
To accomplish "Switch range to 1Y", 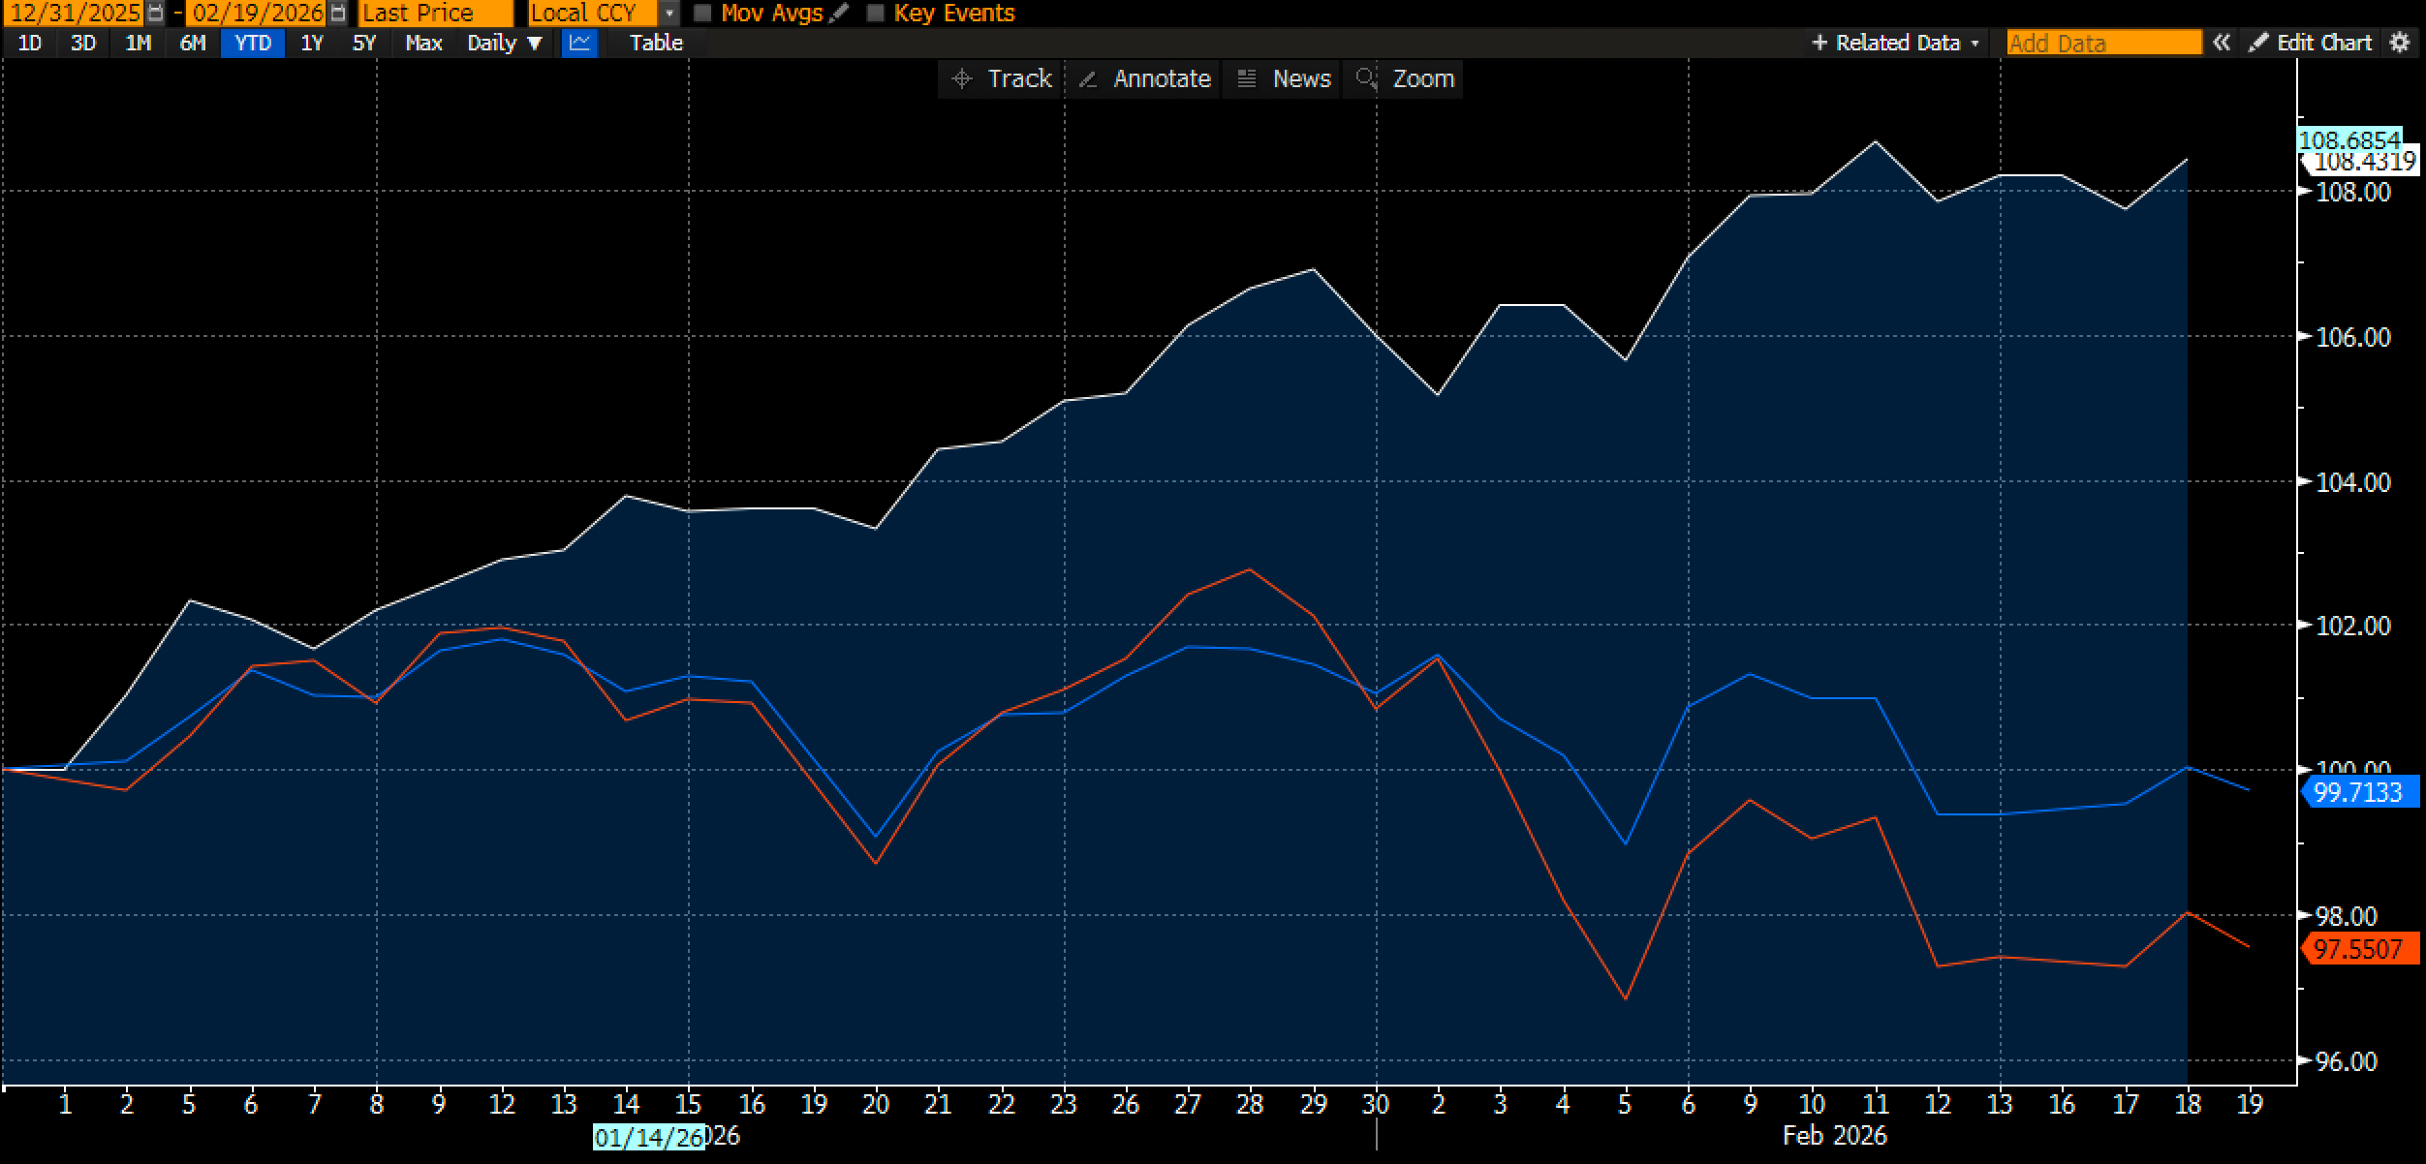I will click(x=311, y=43).
